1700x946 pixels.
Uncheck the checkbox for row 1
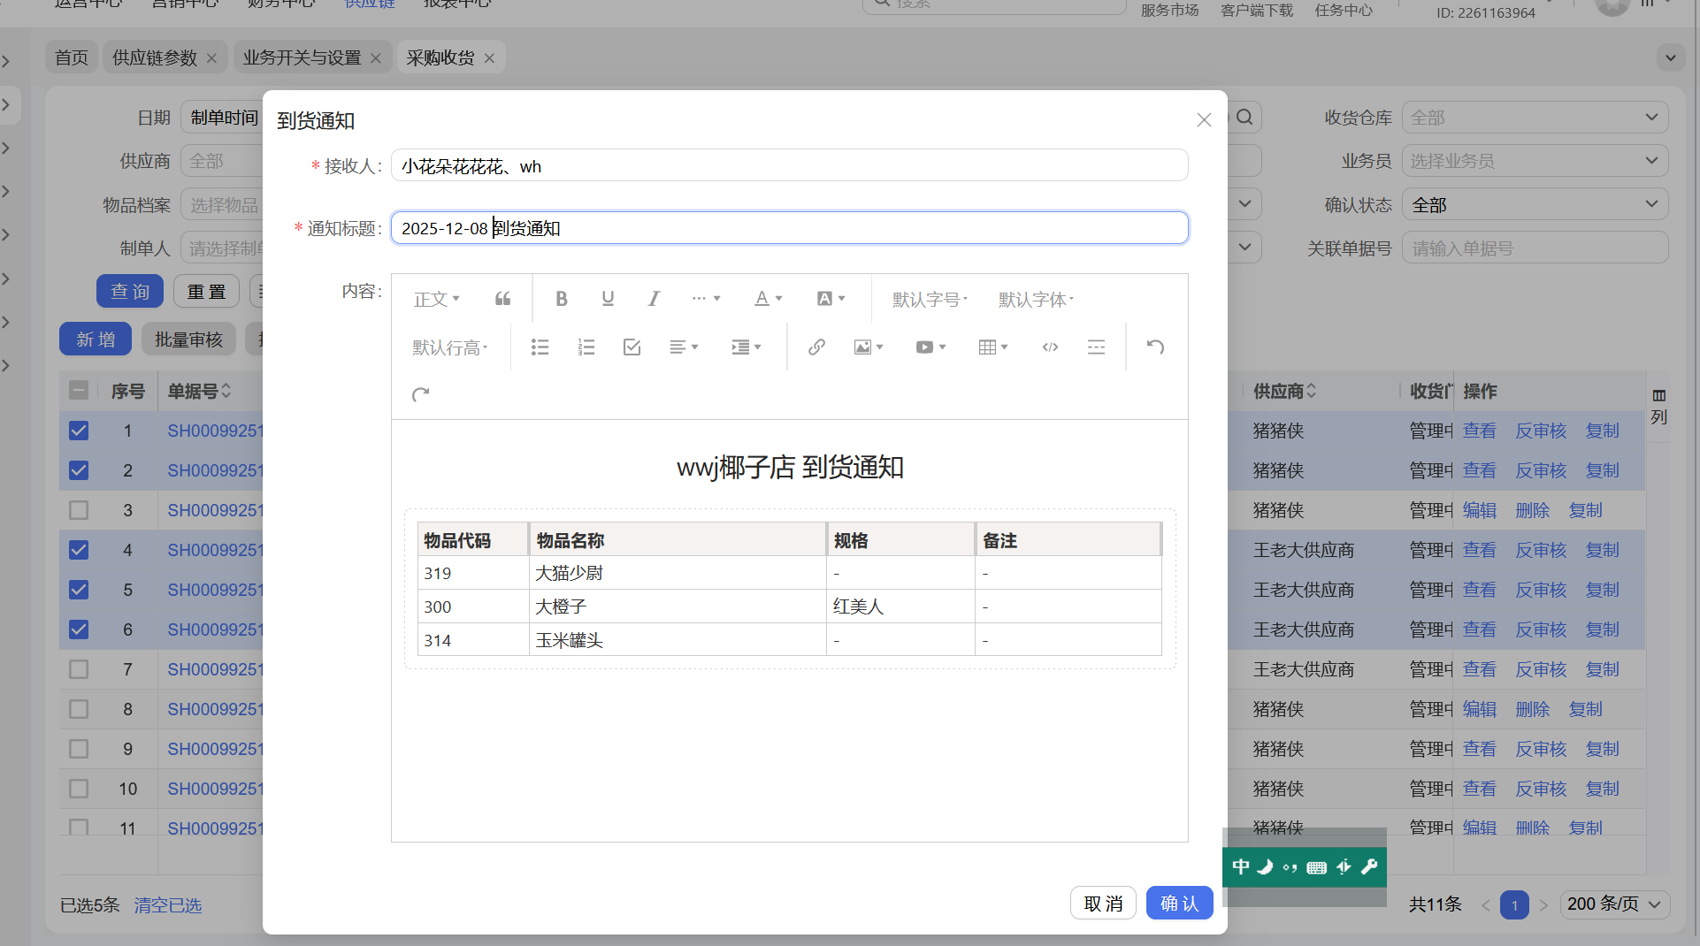coord(79,431)
